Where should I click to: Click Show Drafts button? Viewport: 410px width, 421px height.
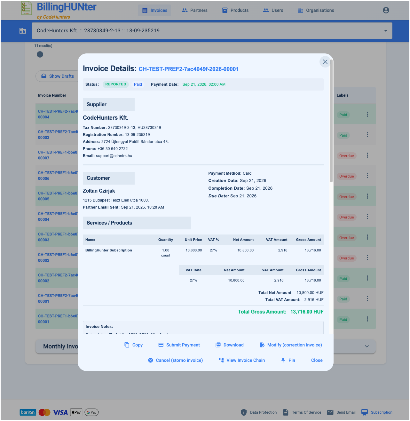(58, 76)
